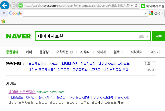Open the 문서/사무 sublink

pos(46,97)
